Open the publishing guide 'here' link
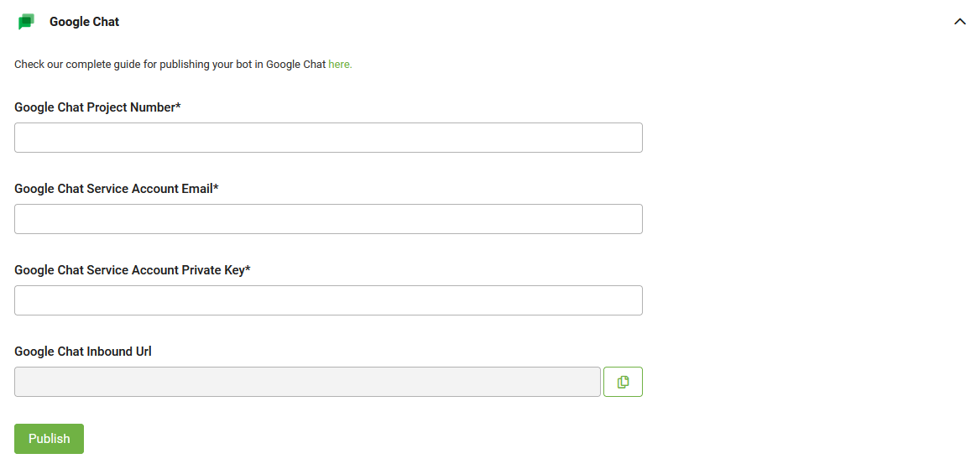 coord(340,65)
